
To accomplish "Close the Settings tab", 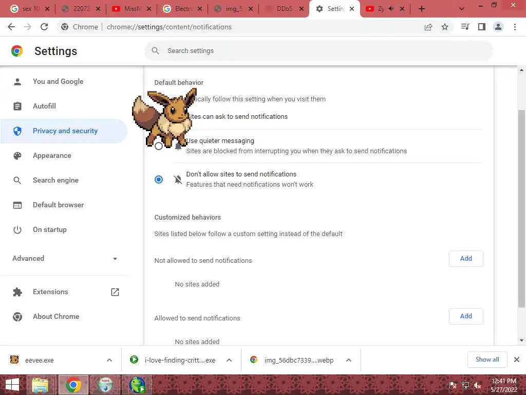I will point(351,9).
